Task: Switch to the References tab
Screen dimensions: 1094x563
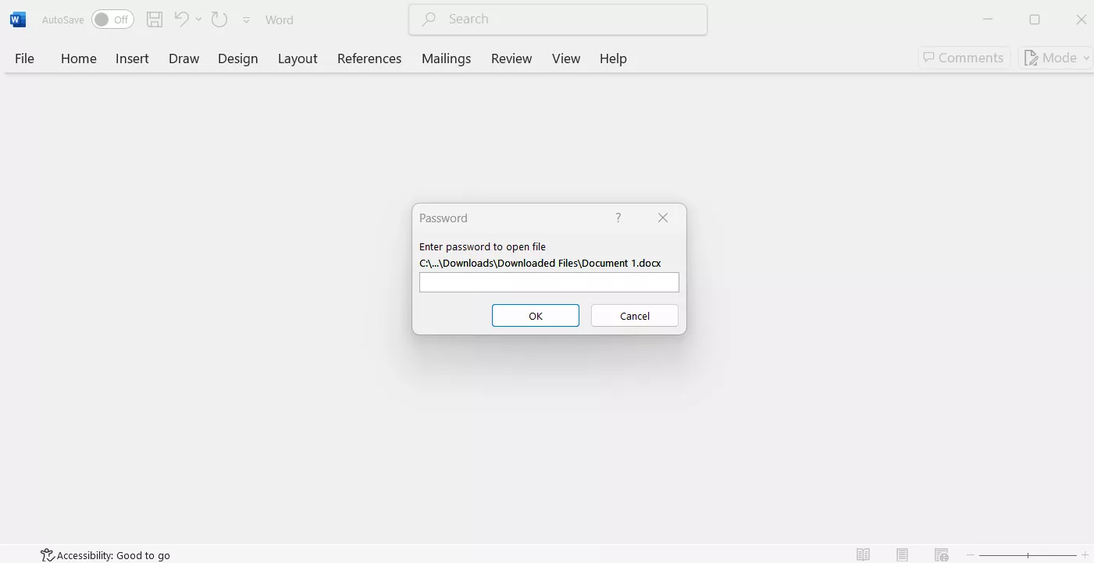Action: pyautogui.click(x=369, y=58)
